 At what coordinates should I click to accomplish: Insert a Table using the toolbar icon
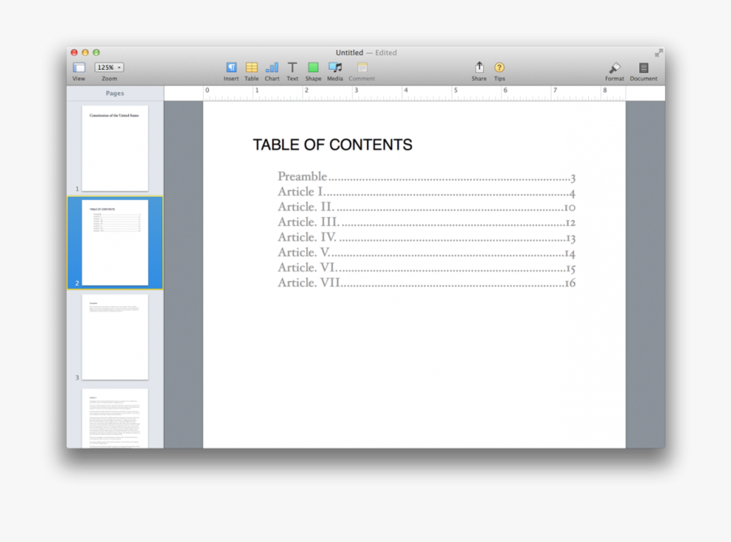pos(252,68)
